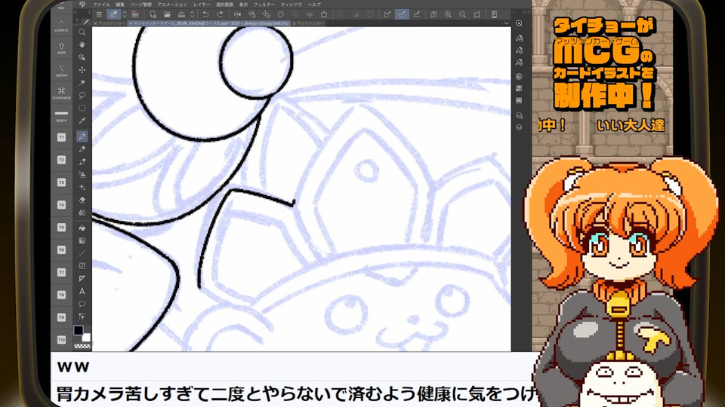Toggle the option modifier key
This screenshot has height=407, width=725.
point(61,71)
